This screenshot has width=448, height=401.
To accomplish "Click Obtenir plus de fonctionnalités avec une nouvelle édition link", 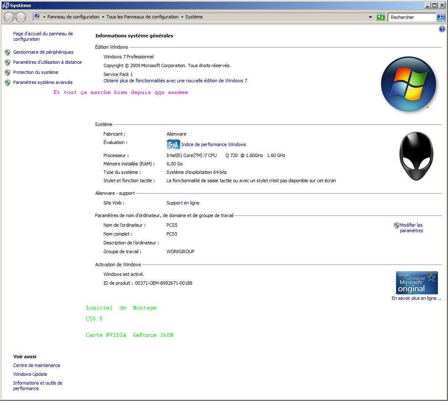I will click(x=175, y=81).
